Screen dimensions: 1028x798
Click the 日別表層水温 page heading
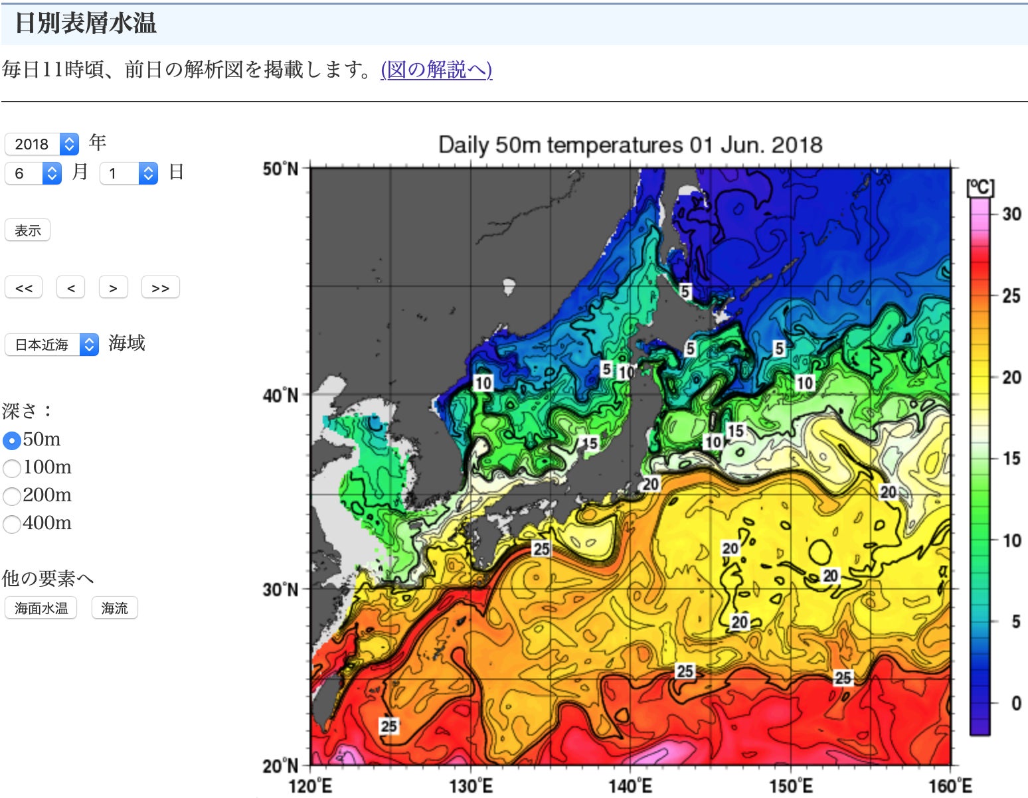[x=86, y=23]
